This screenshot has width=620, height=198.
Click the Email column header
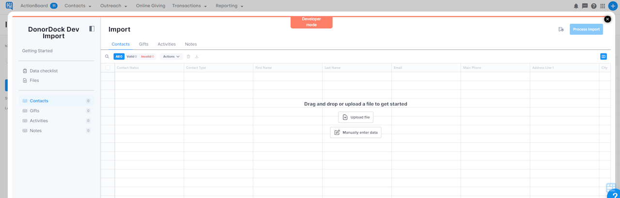coord(426,68)
